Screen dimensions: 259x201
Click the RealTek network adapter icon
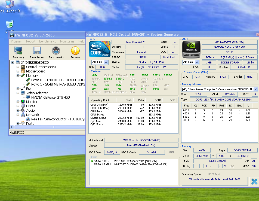tap(28, 119)
